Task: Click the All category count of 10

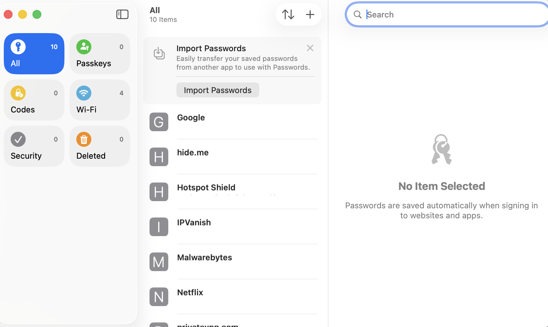Action: [x=54, y=47]
